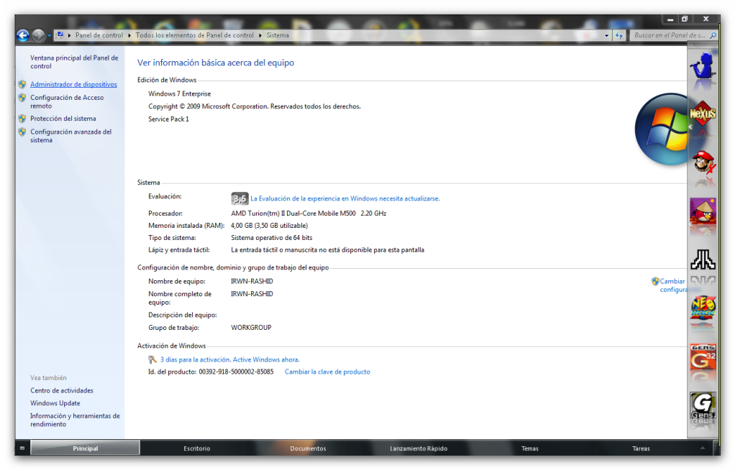Image resolution: width=735 pixels, height=470 pixels.
Task: Click the 3,5 experience index score badge
Action: 239,198
